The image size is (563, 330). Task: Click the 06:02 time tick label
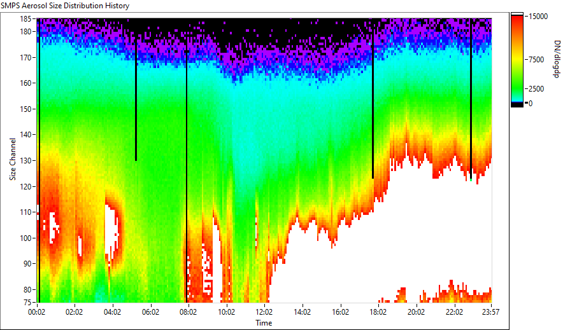click(150, 312)
